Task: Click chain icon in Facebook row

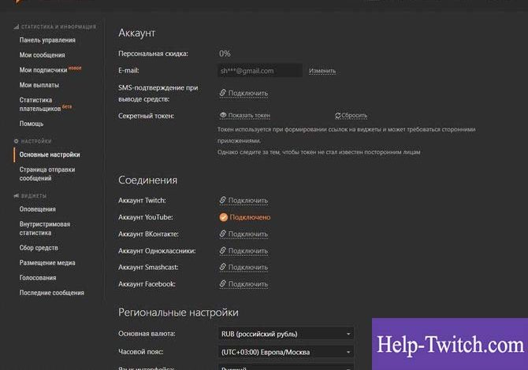Action: pyautogui.click(x=222, y=284)
